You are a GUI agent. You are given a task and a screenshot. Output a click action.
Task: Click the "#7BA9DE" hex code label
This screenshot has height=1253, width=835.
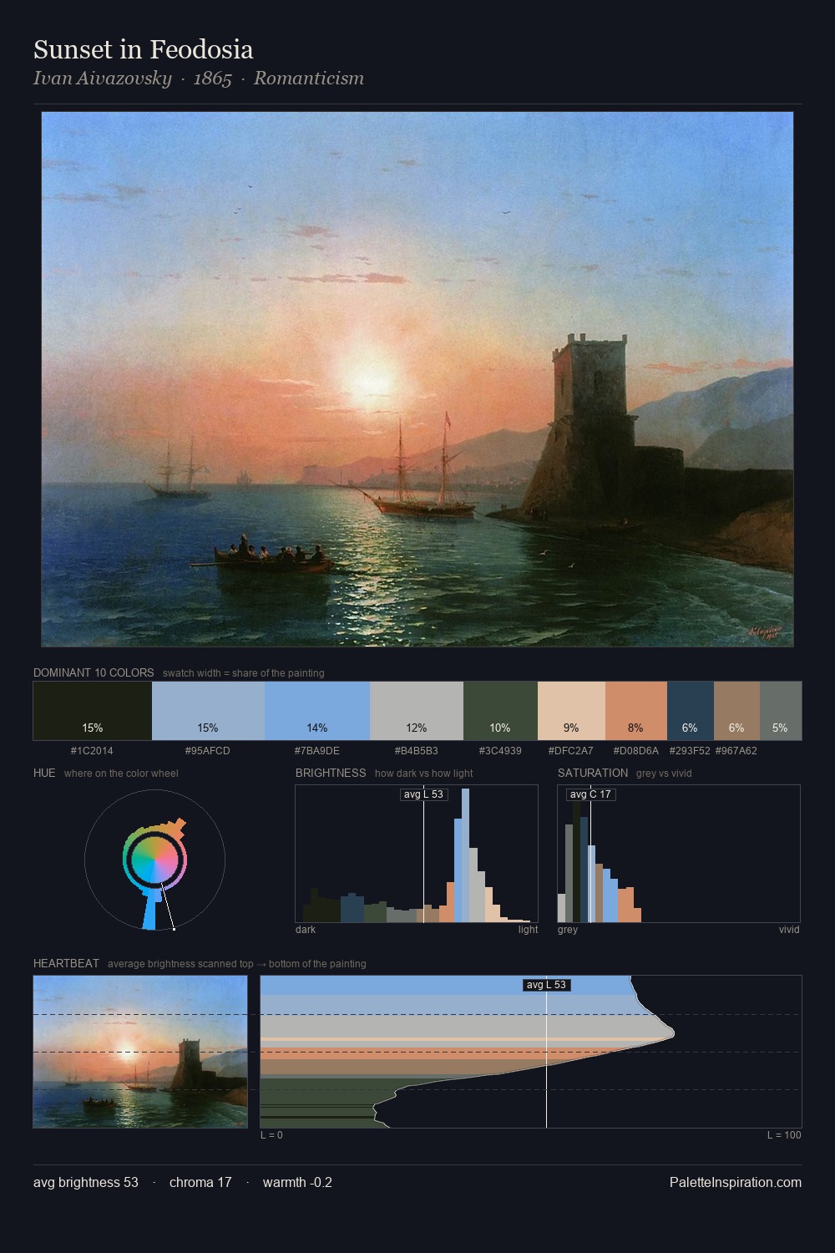coord(317,751)
